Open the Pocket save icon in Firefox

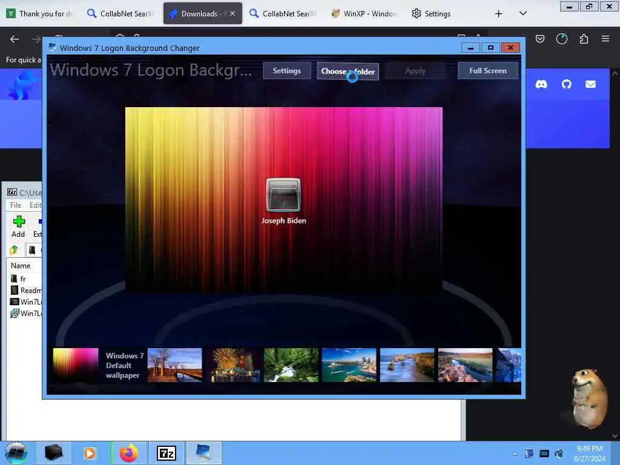pos(540,39)
